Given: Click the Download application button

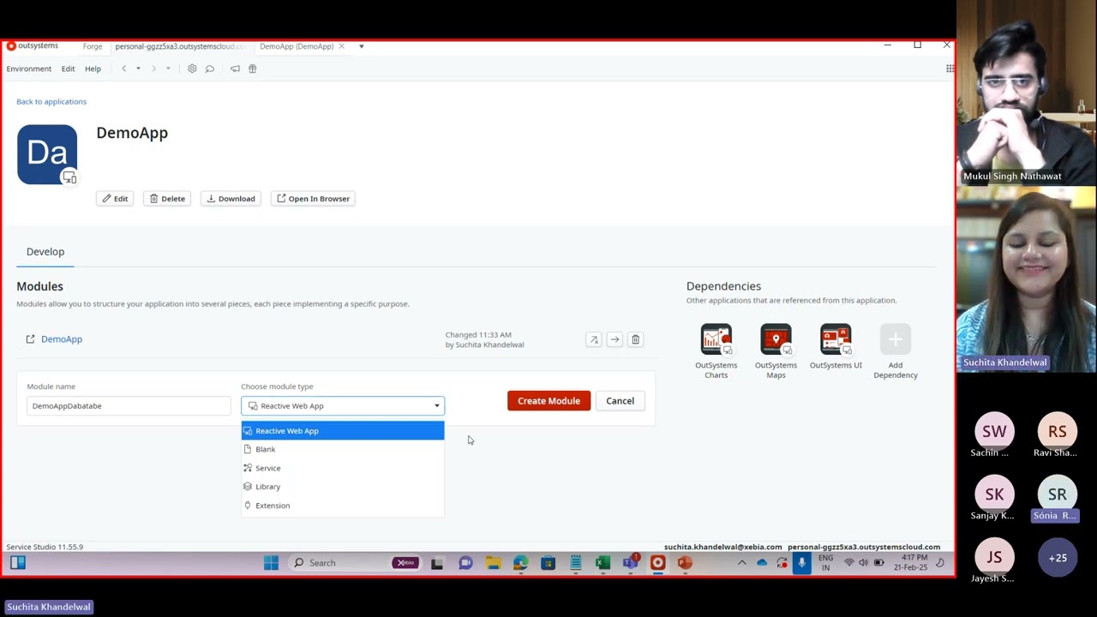Looking at the screenshot, I should 231,199.
